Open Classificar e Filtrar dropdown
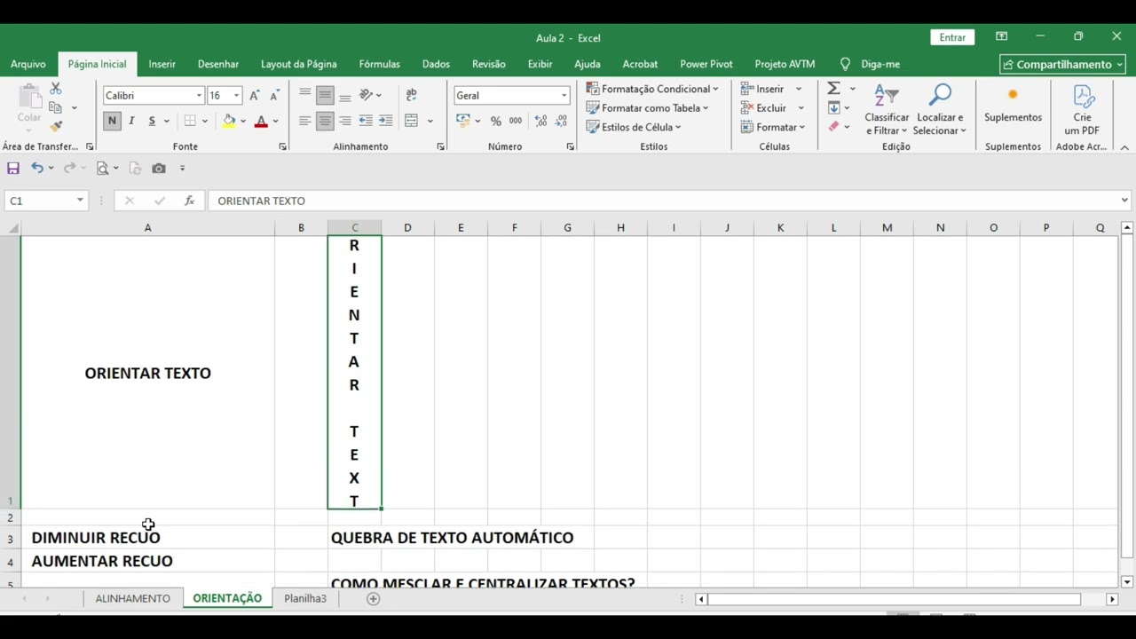 click(887, 110)
